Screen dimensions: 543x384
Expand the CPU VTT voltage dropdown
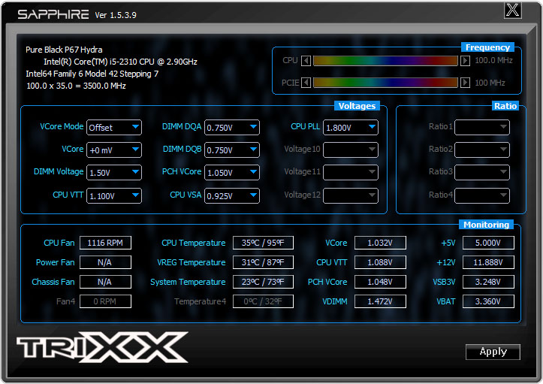pyautogui.click(x=114, y=195)
